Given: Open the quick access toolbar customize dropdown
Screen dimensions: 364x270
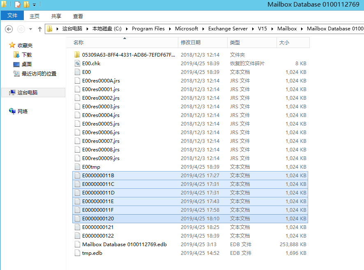Looking at the screenshot, I should tap(35, 5).
